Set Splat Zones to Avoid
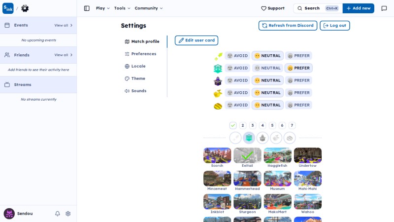 (x=237, y=68)
